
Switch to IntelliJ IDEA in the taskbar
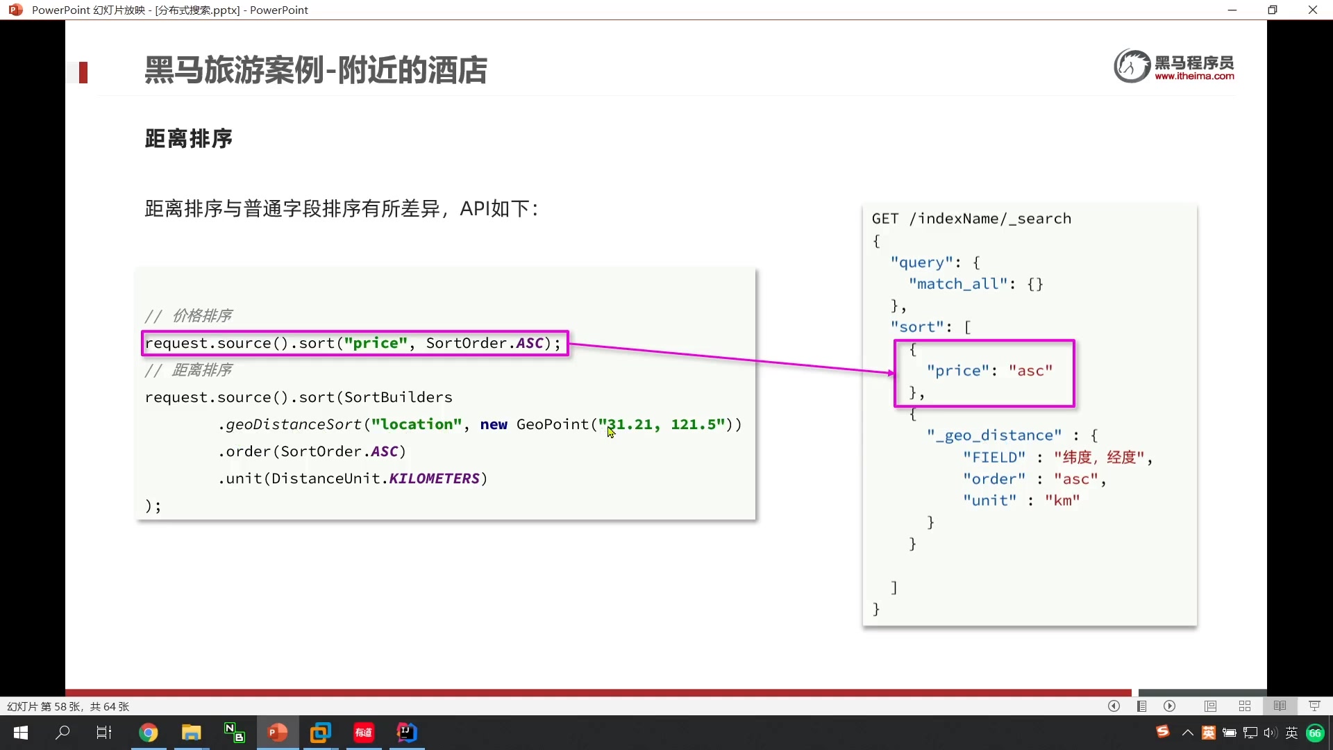coord(407,733)
